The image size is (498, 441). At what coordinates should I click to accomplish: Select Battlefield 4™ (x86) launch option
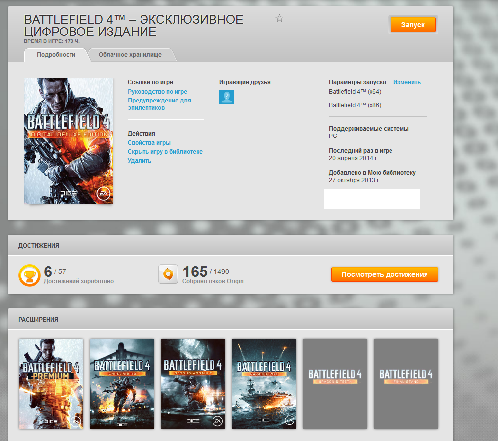tap(355, 105)
